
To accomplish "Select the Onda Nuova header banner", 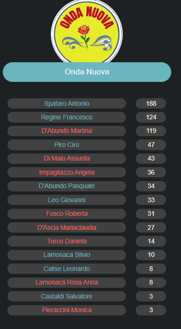I will pos(87,72).
